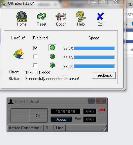Click the Direct Indosat user silhouette icon
133x145 pixels.
pos(11,102)
